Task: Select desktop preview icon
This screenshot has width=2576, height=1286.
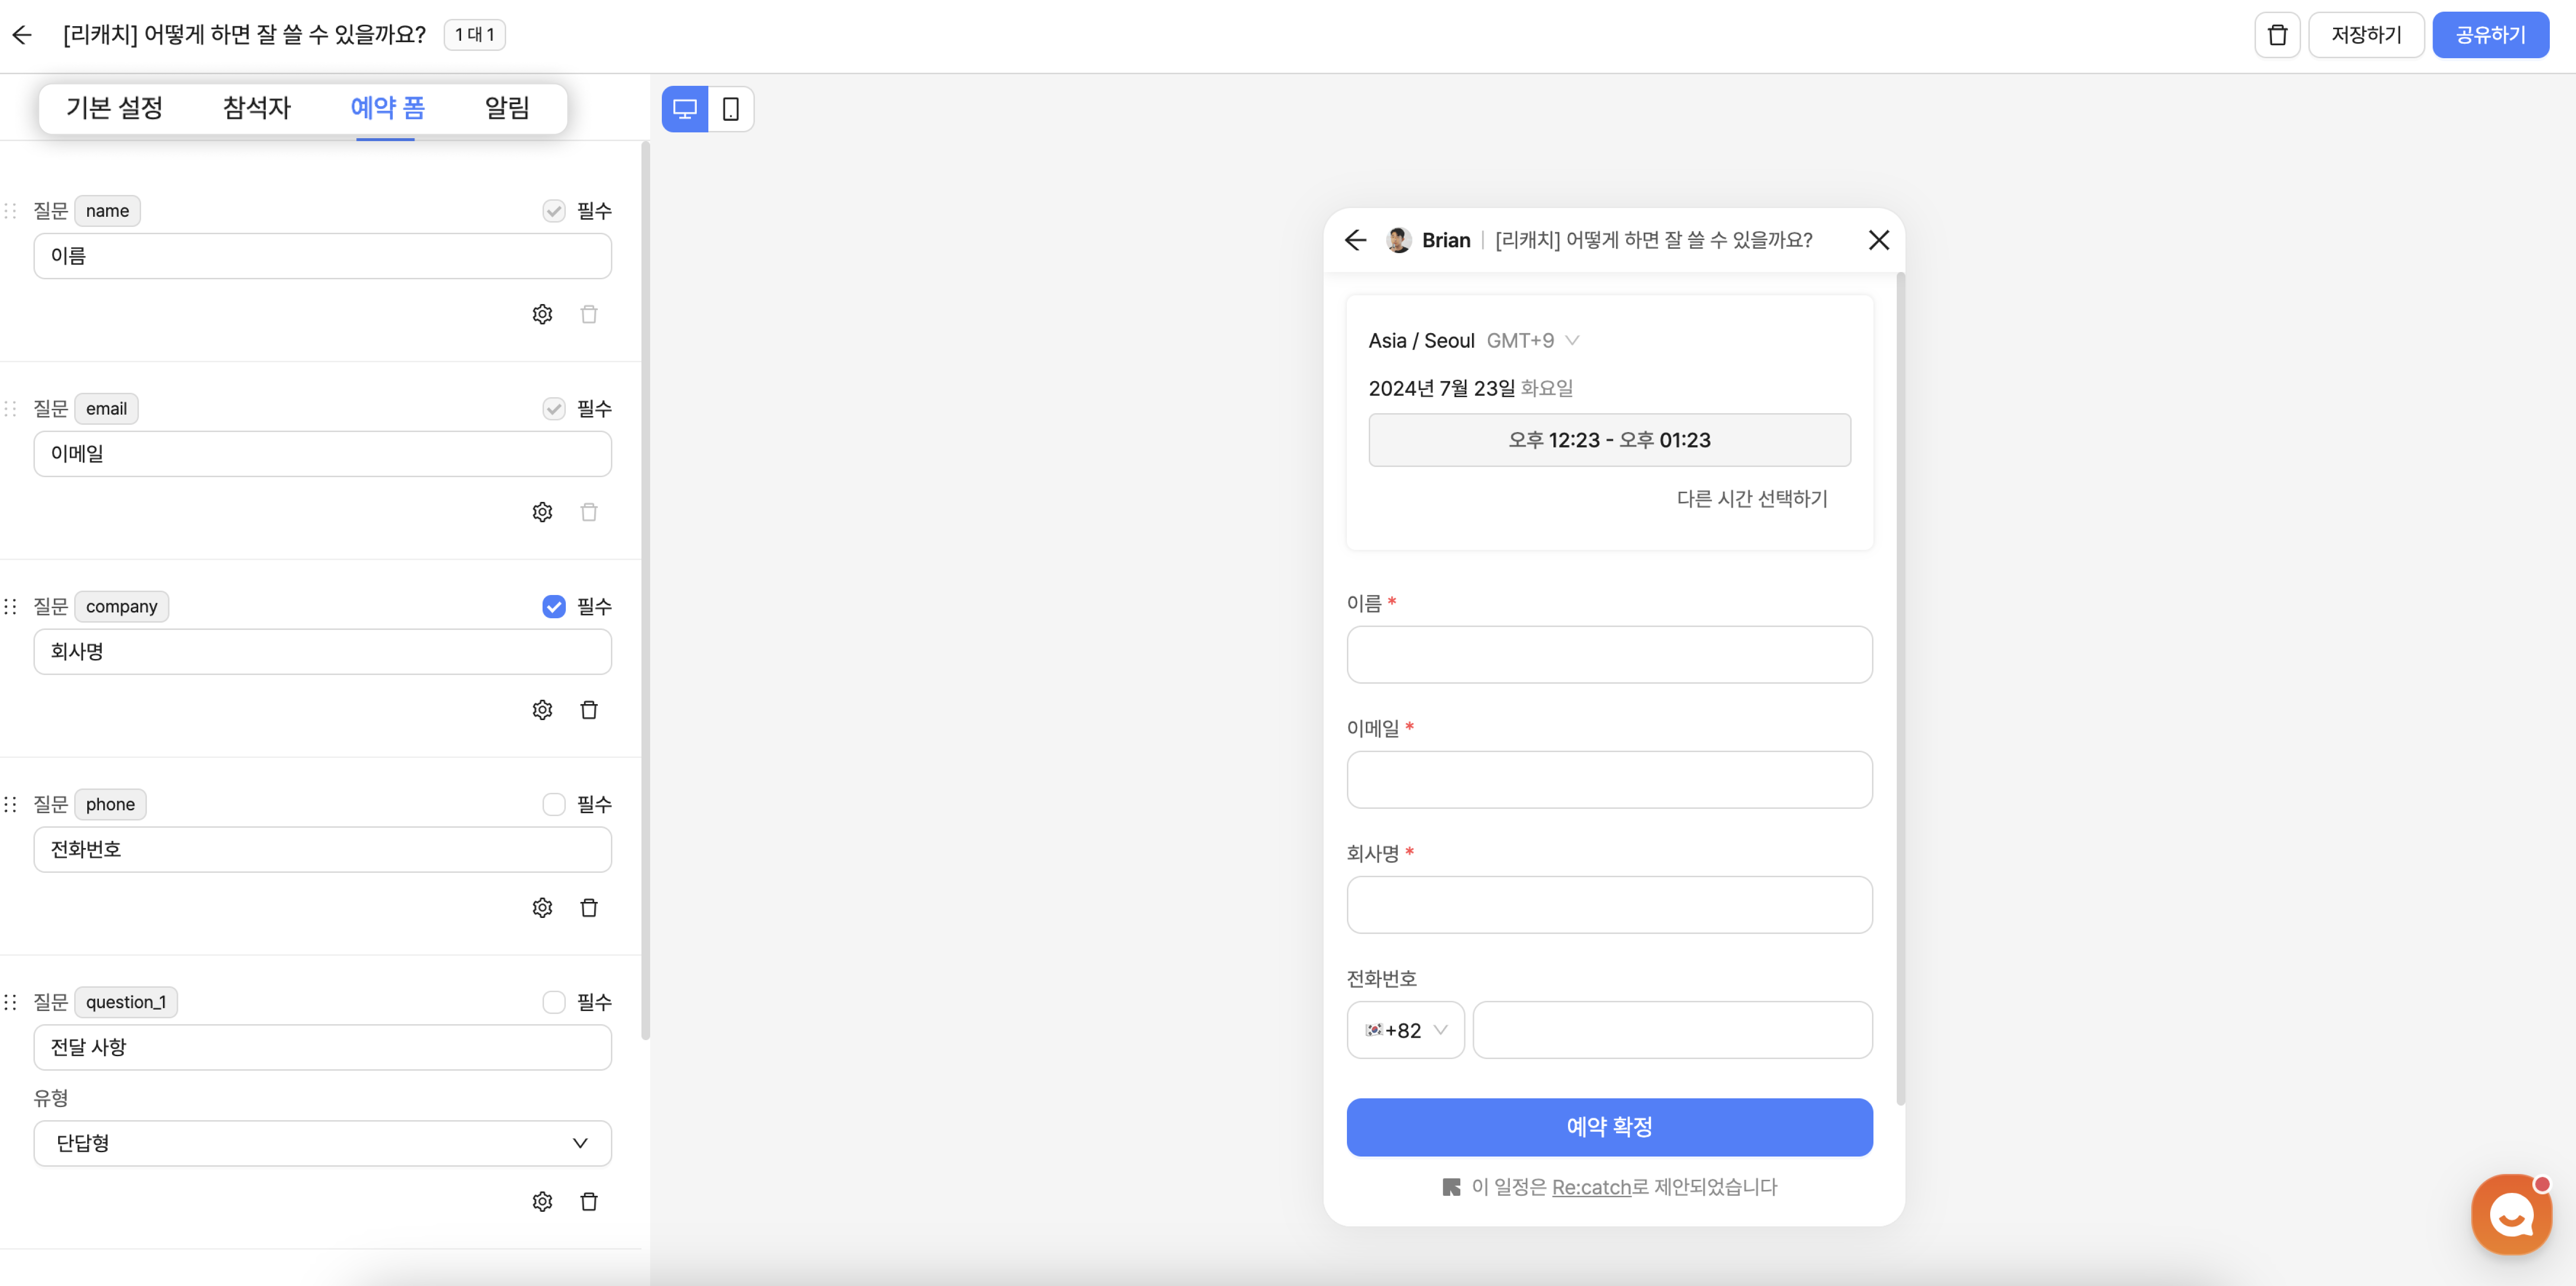Action: [685, 109]
